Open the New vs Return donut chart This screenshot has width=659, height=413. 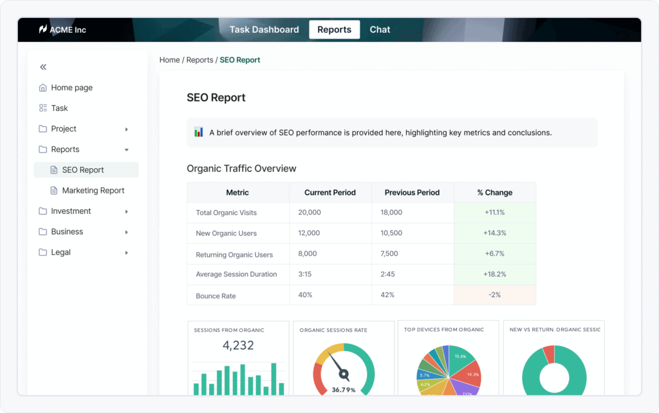554,358
